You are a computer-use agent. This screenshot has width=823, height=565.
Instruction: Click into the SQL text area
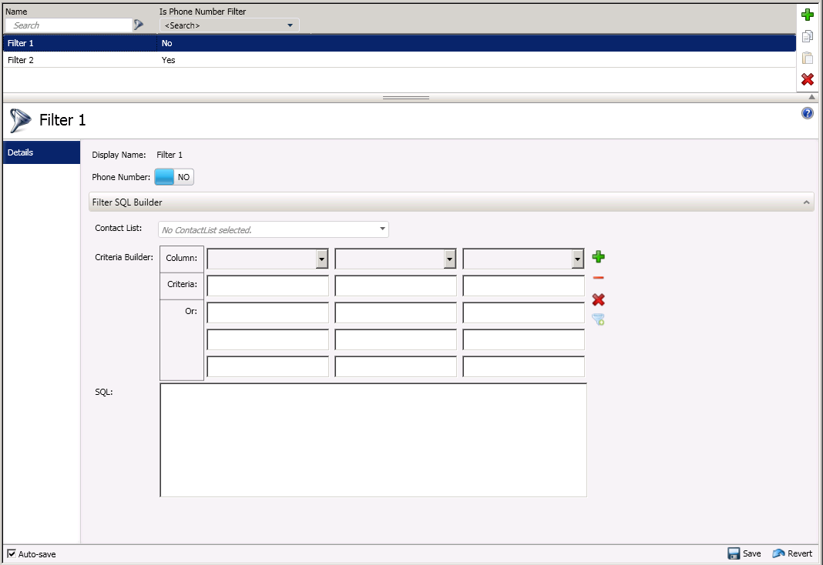(373, 440)
